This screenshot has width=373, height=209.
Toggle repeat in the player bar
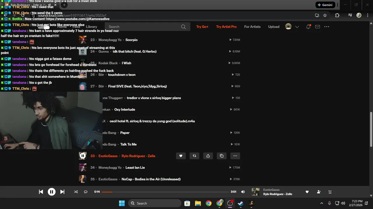(86, 192)
